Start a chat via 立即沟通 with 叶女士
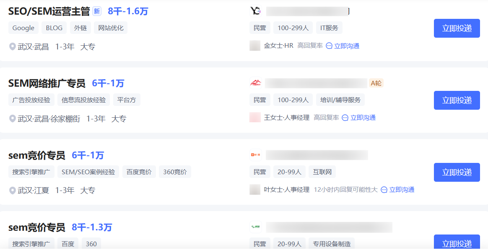The height and width of the screenshot is (250, 488). coord(402,189)
